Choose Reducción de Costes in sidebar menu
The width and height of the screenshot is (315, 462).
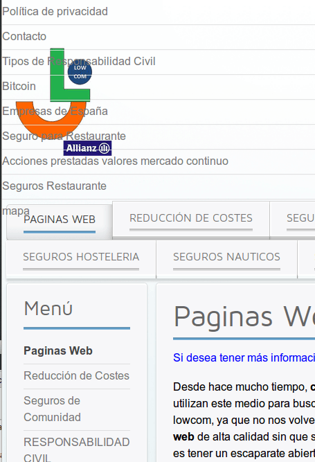coord(77,375)
